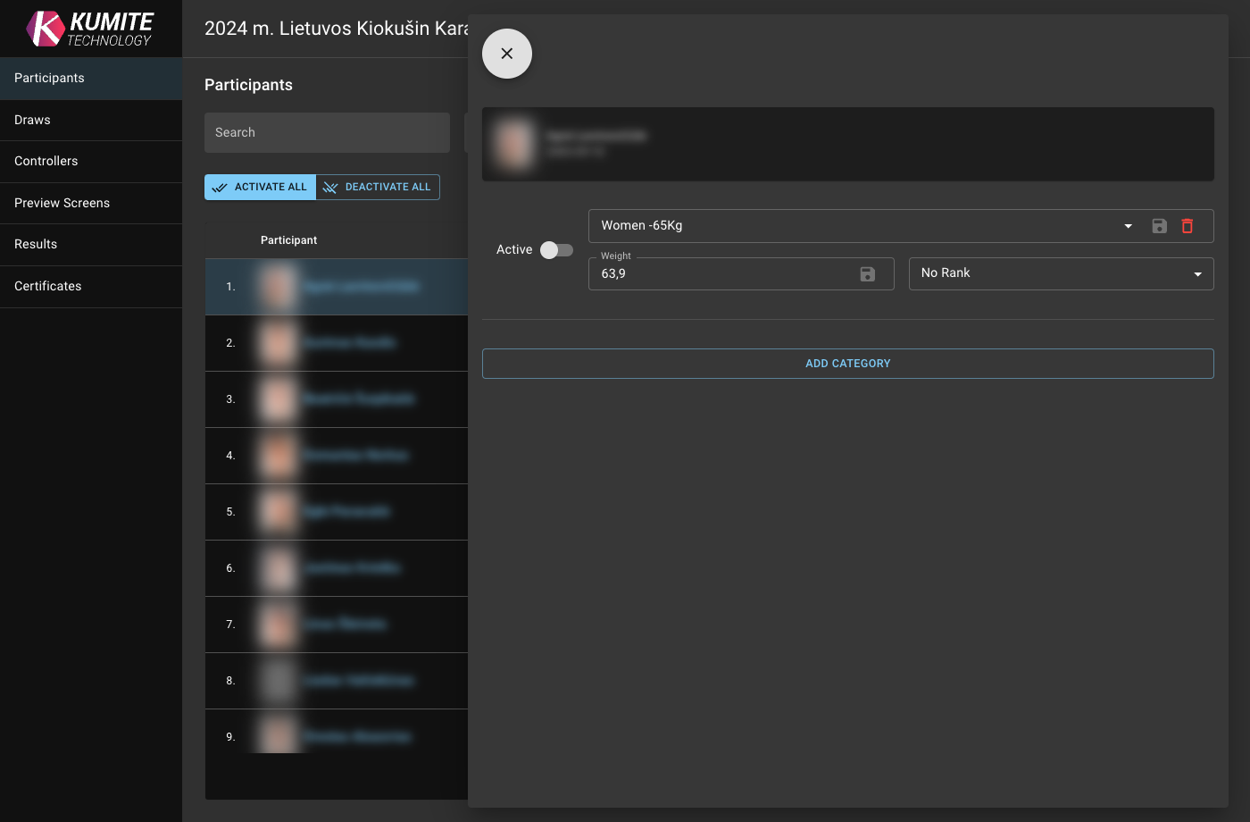Go to Controllers in the sidebar

[x=46, y=161]
